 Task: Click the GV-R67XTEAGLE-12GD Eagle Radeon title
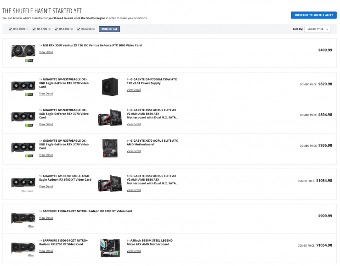coord(65,178)
